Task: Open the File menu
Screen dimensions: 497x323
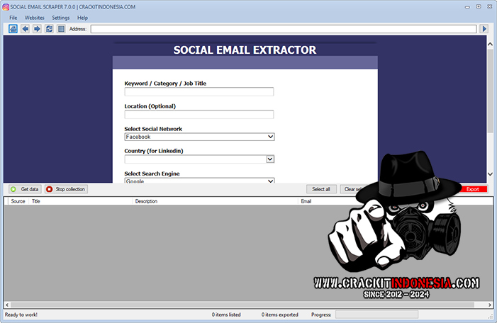Action: [x=13, y=17]
